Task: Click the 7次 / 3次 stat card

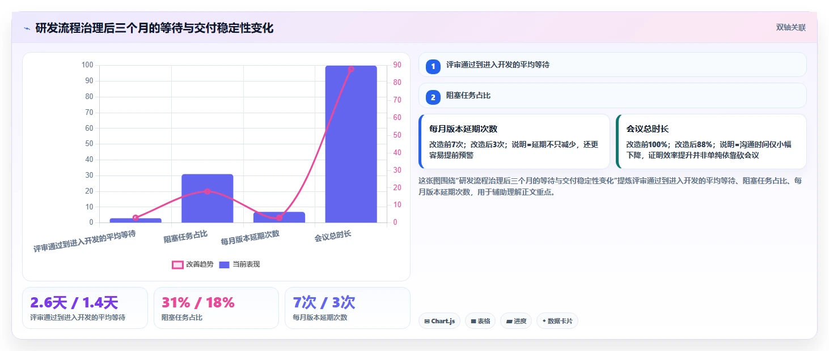Action: point(347,308)
